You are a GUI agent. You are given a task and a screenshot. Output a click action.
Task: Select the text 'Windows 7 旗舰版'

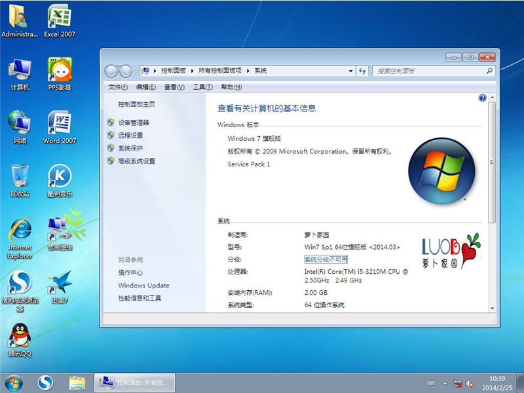[x=254, y=139]
